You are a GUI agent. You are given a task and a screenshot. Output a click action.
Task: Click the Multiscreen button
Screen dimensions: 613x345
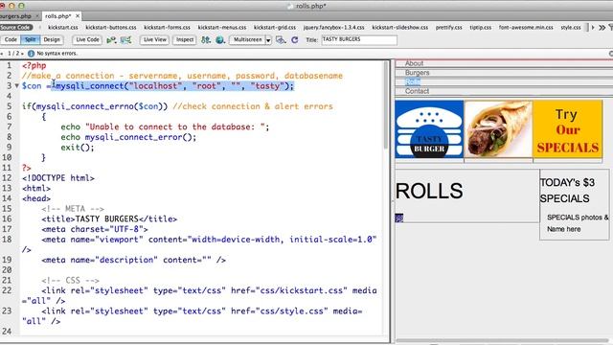pos(247,39)
